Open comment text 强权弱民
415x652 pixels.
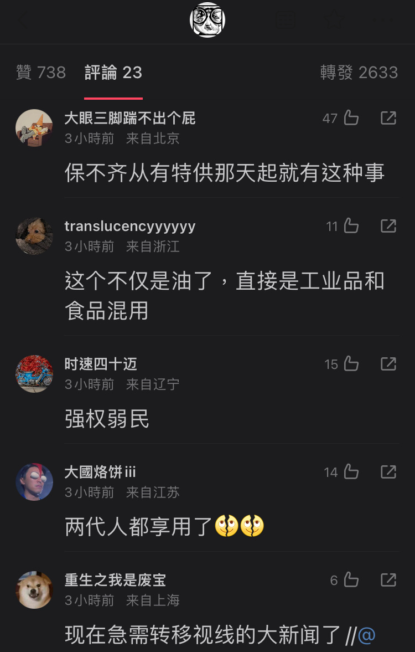107,419
